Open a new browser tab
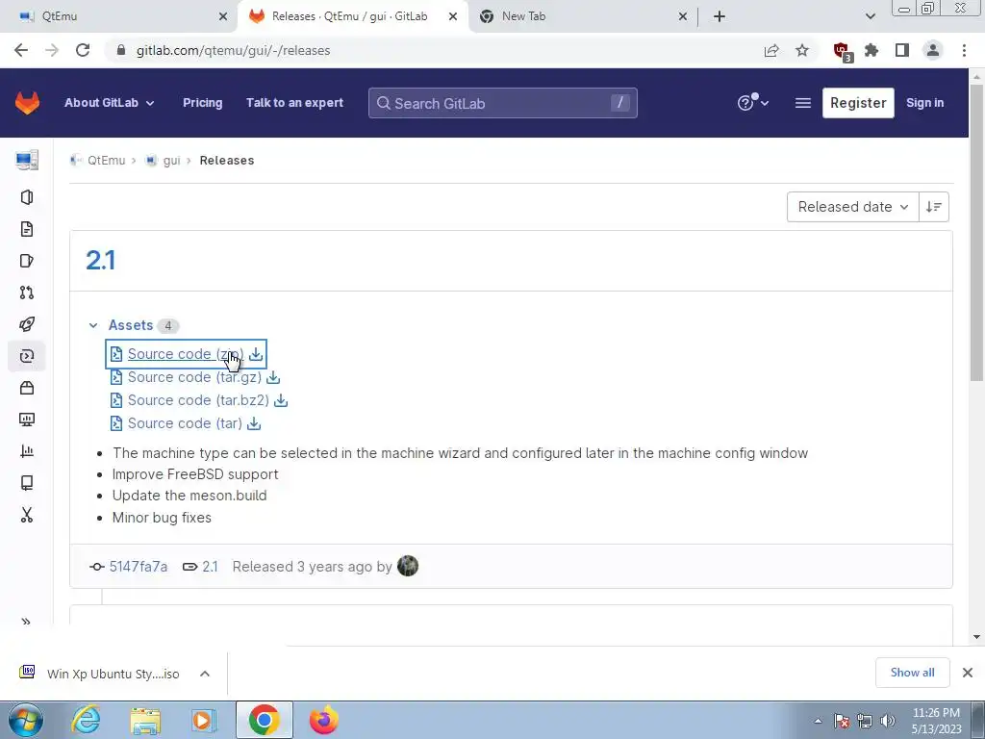 [720, 16]
